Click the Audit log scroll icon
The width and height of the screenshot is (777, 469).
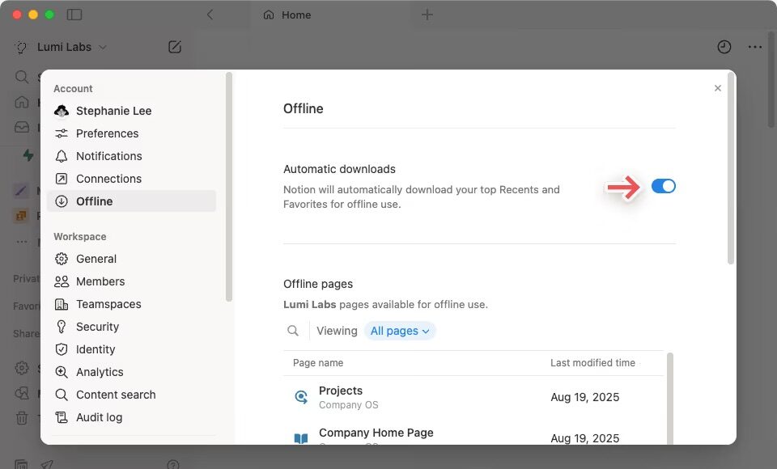62,417
